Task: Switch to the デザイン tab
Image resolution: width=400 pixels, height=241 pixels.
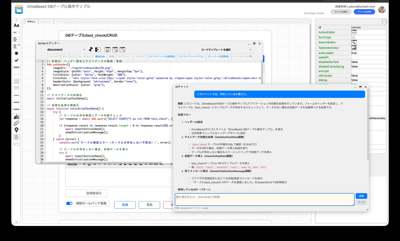Action: point(31,22)
